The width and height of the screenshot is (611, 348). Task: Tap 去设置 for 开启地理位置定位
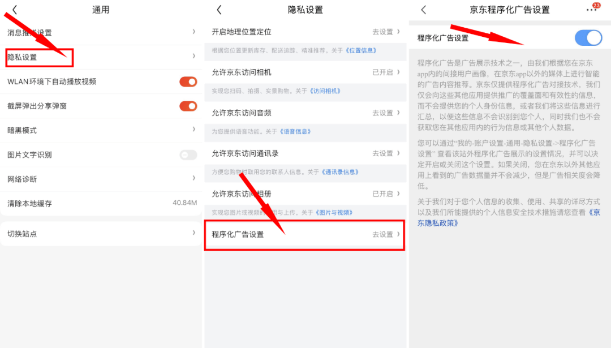click(383, 32)
